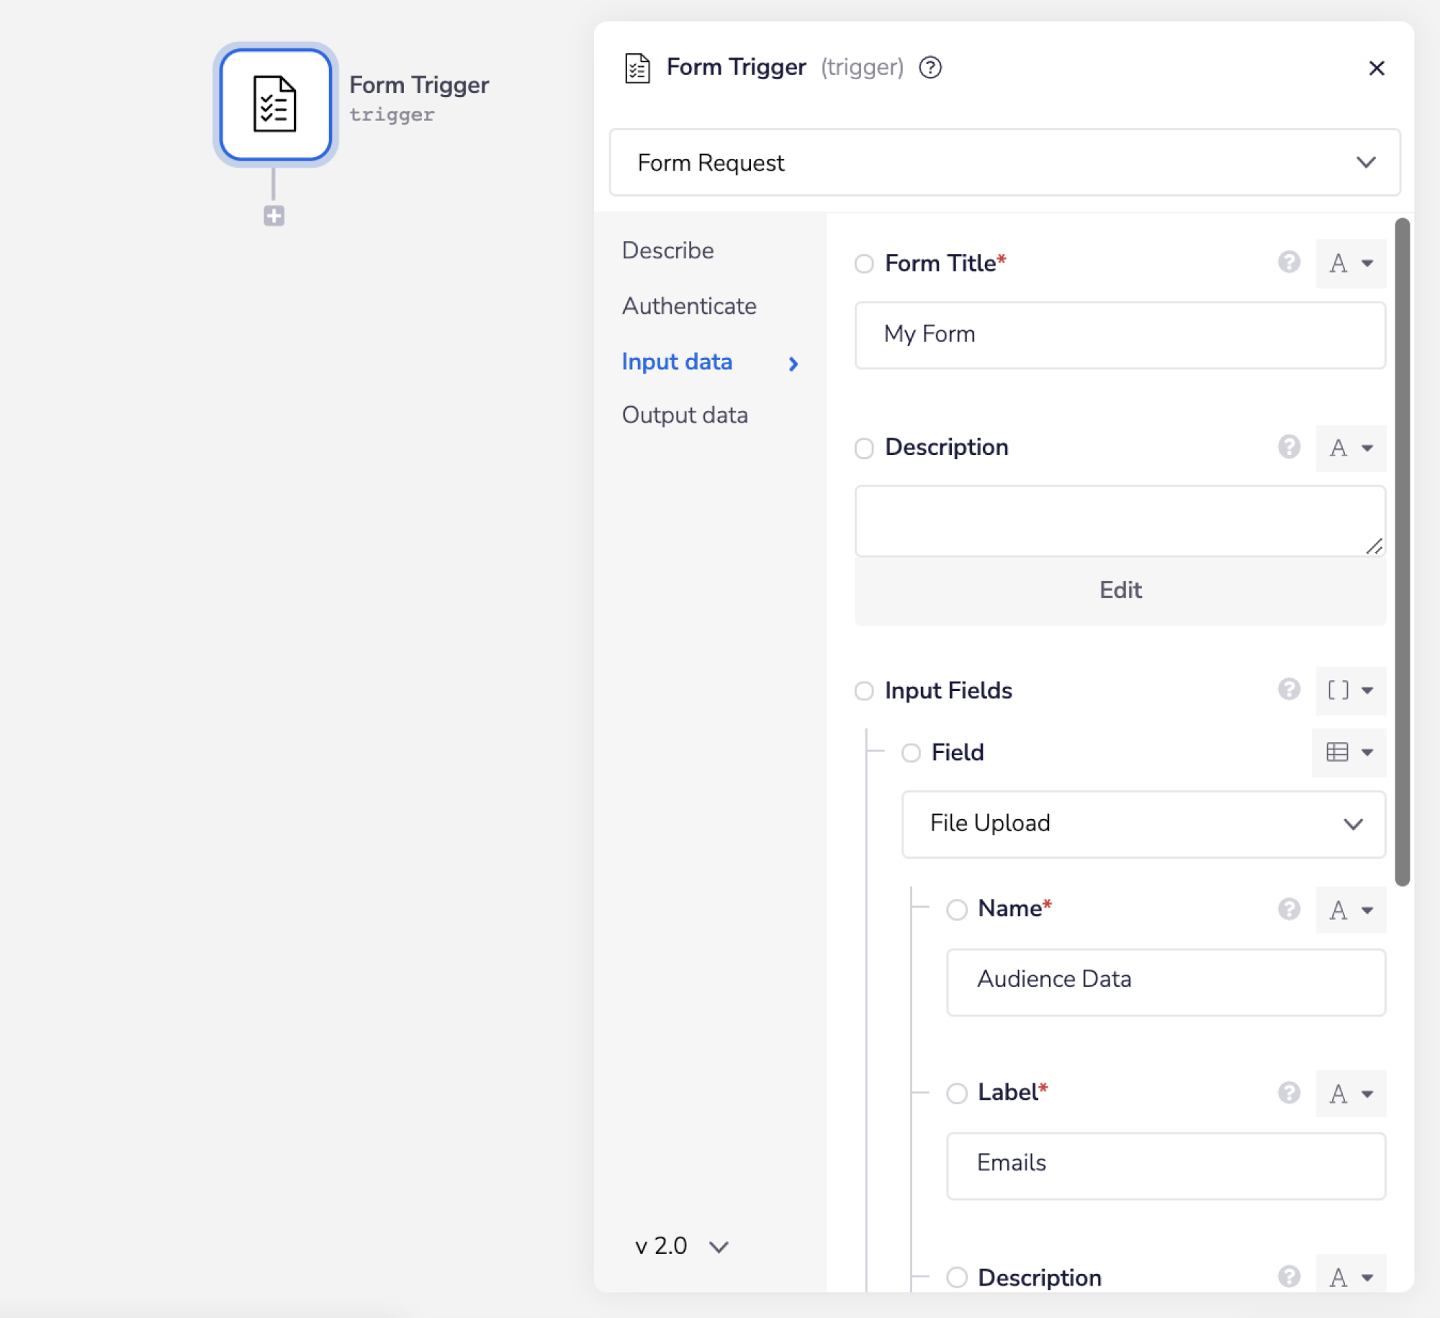The image size is (1440, 1318).
Task: Select the Input Fields radio button
Action: click(x=864, y=691)
